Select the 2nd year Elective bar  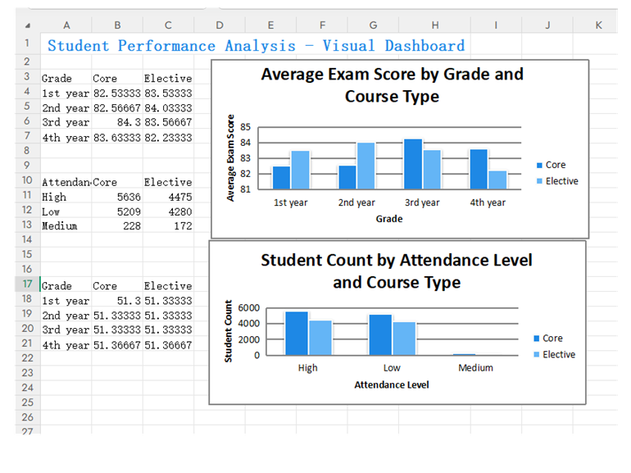click(x=365, y=166)
